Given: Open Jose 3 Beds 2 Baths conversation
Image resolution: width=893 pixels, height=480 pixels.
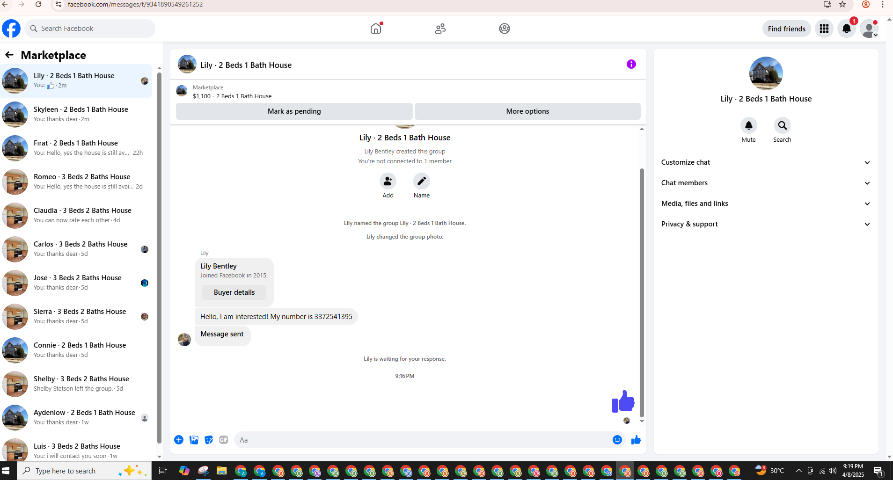Looking at the screenshot, I should point(76,283).
